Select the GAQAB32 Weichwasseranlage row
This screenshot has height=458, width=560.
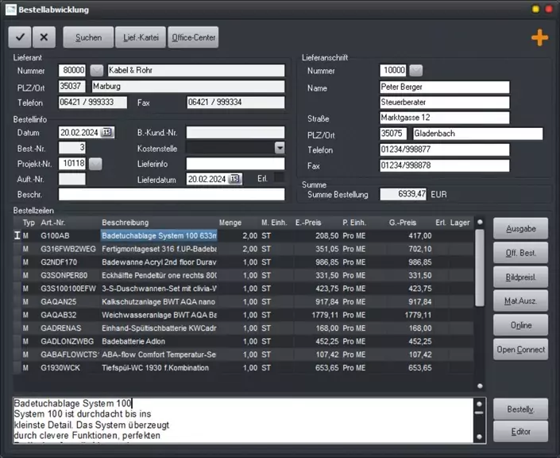244,315
